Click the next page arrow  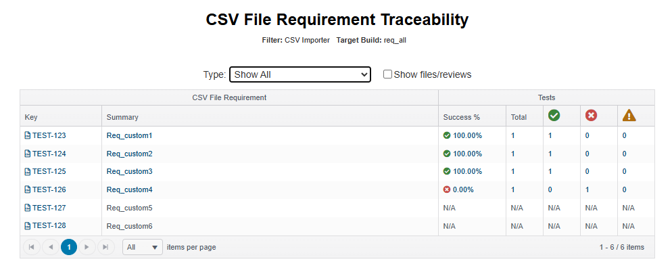(87, 247)
